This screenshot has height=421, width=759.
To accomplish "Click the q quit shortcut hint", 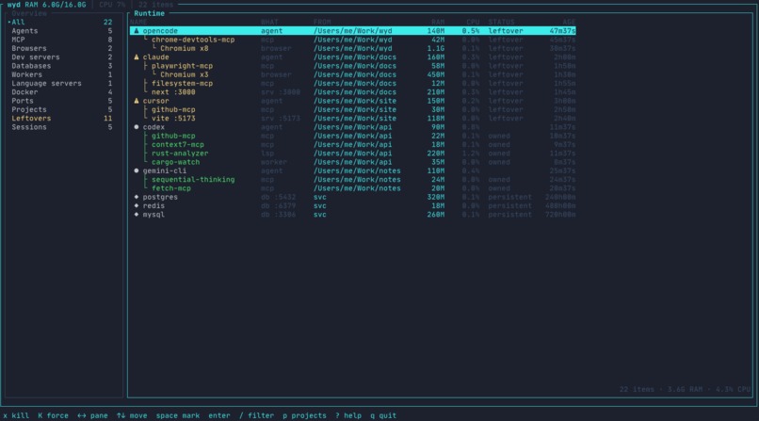I will 383,415.
